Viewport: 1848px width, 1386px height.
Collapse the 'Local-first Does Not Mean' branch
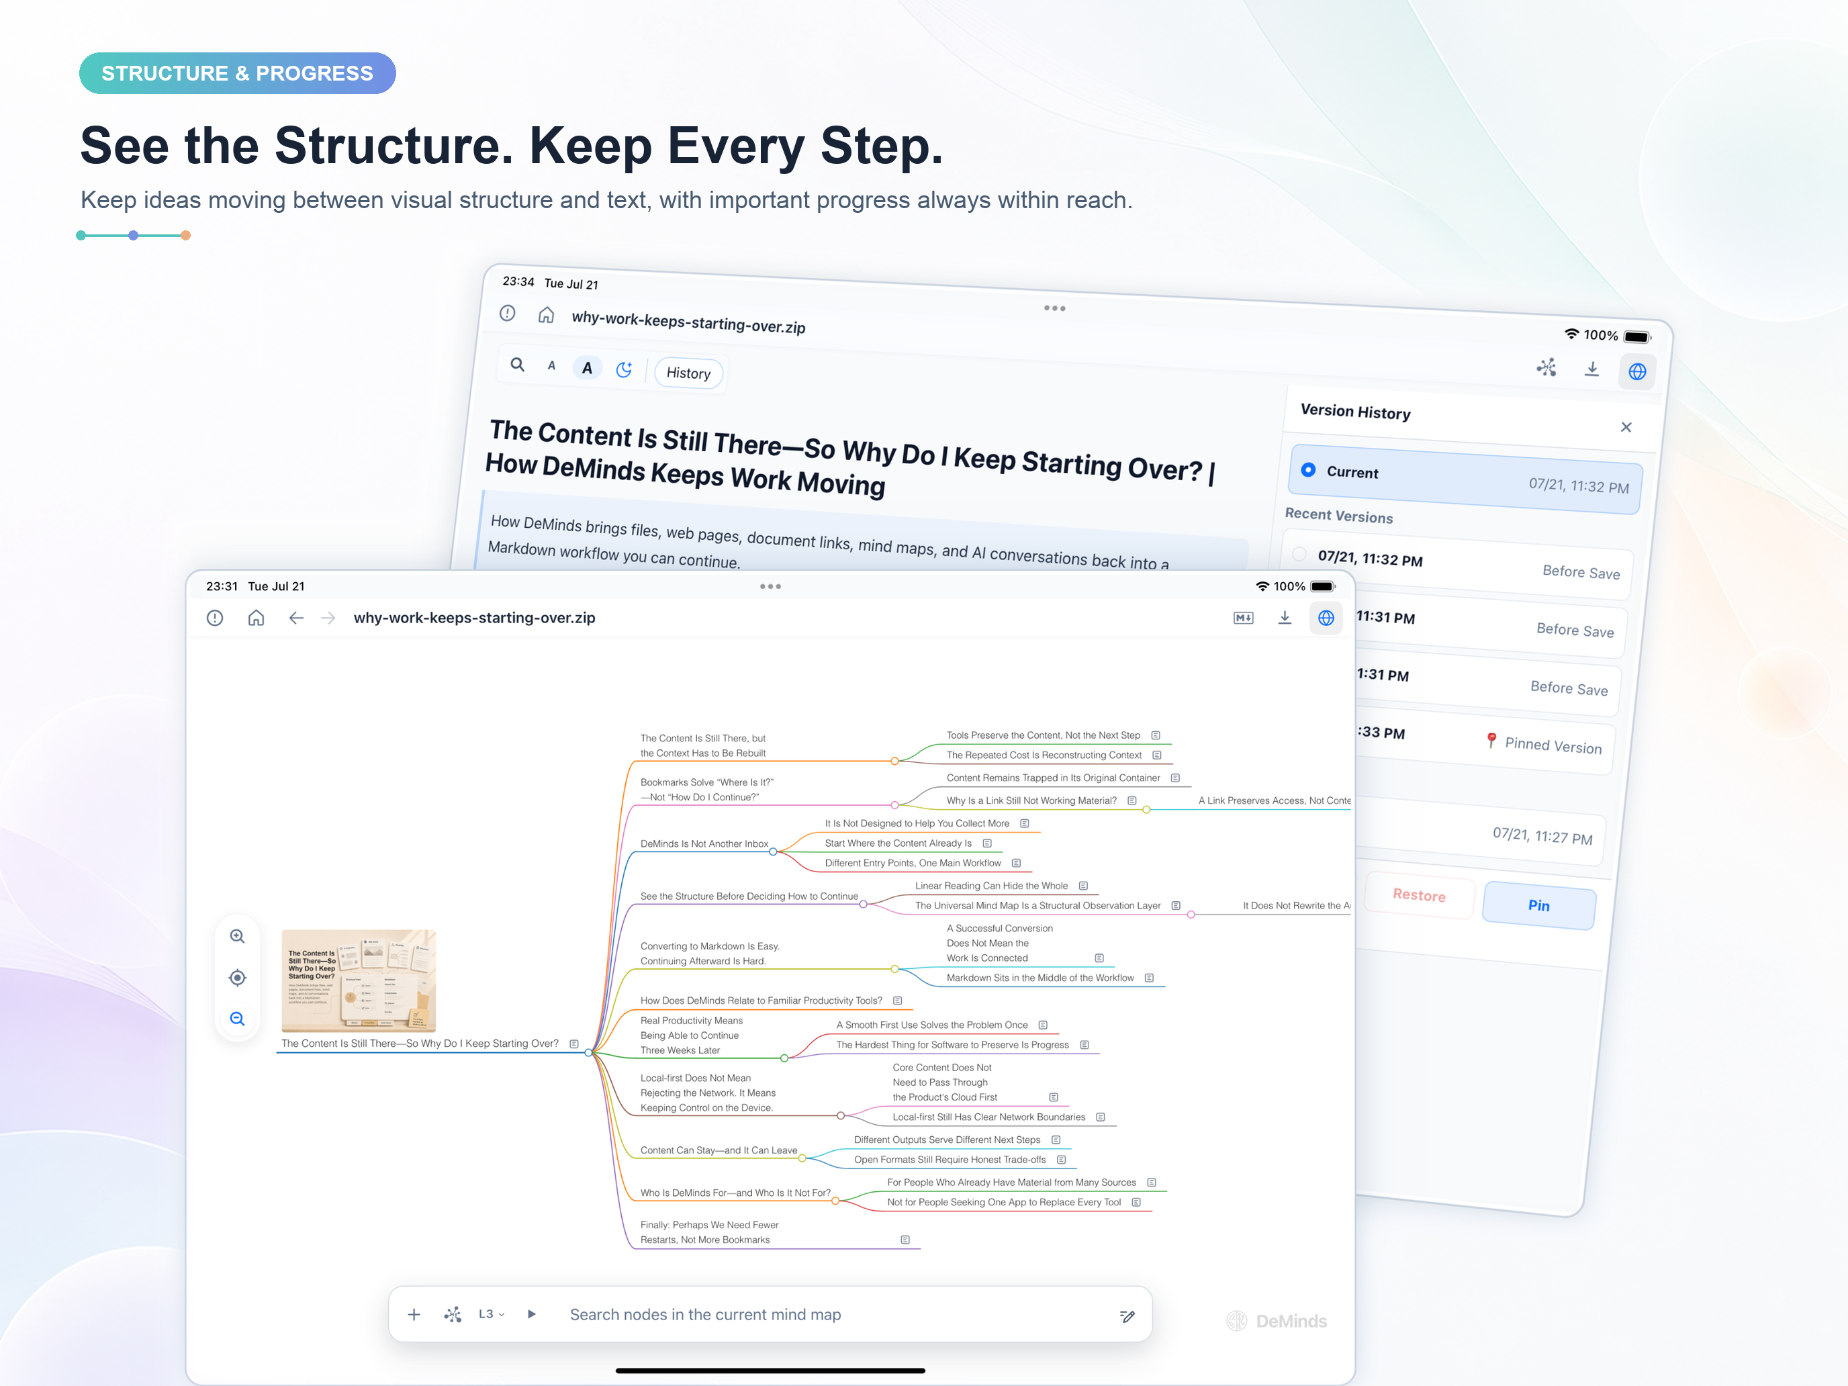pyautogui.click(x=841, y=1116)
